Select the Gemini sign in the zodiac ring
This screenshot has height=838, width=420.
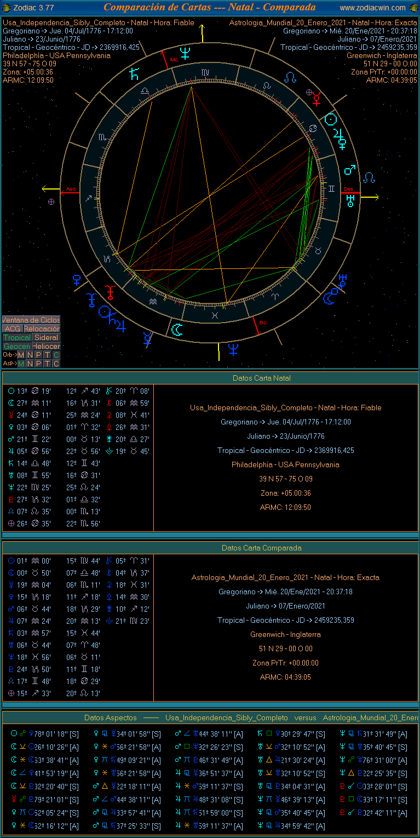pos(331,188)
